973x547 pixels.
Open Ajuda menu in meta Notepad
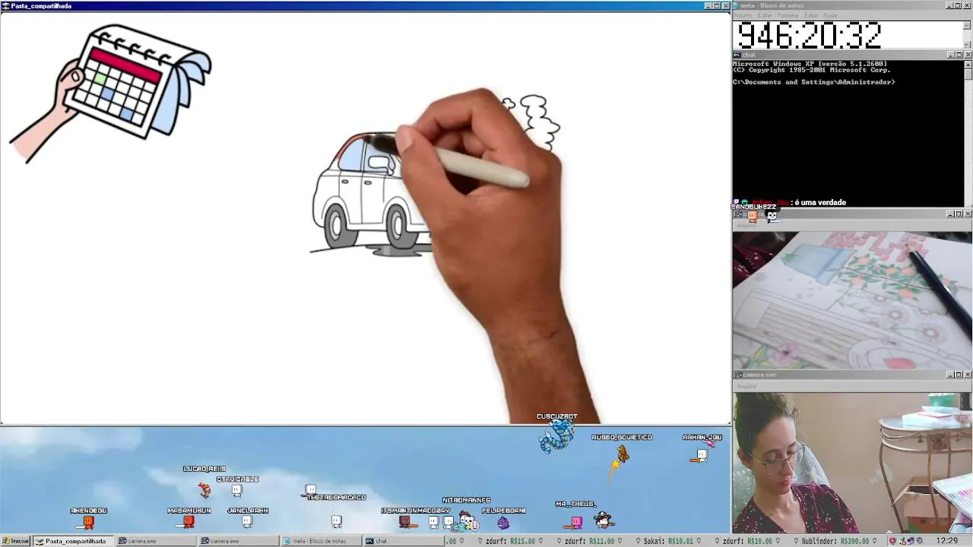click(830, 15)
